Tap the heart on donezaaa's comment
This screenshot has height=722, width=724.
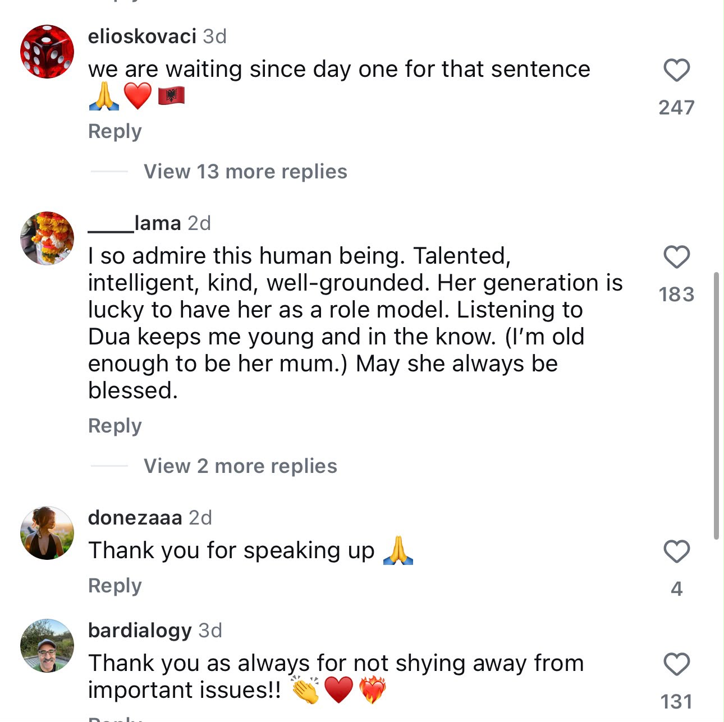click(676, 551)
